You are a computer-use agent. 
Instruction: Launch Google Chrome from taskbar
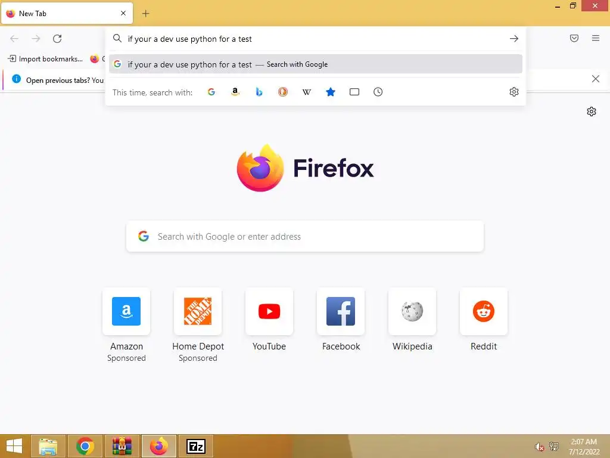point(85,446)
